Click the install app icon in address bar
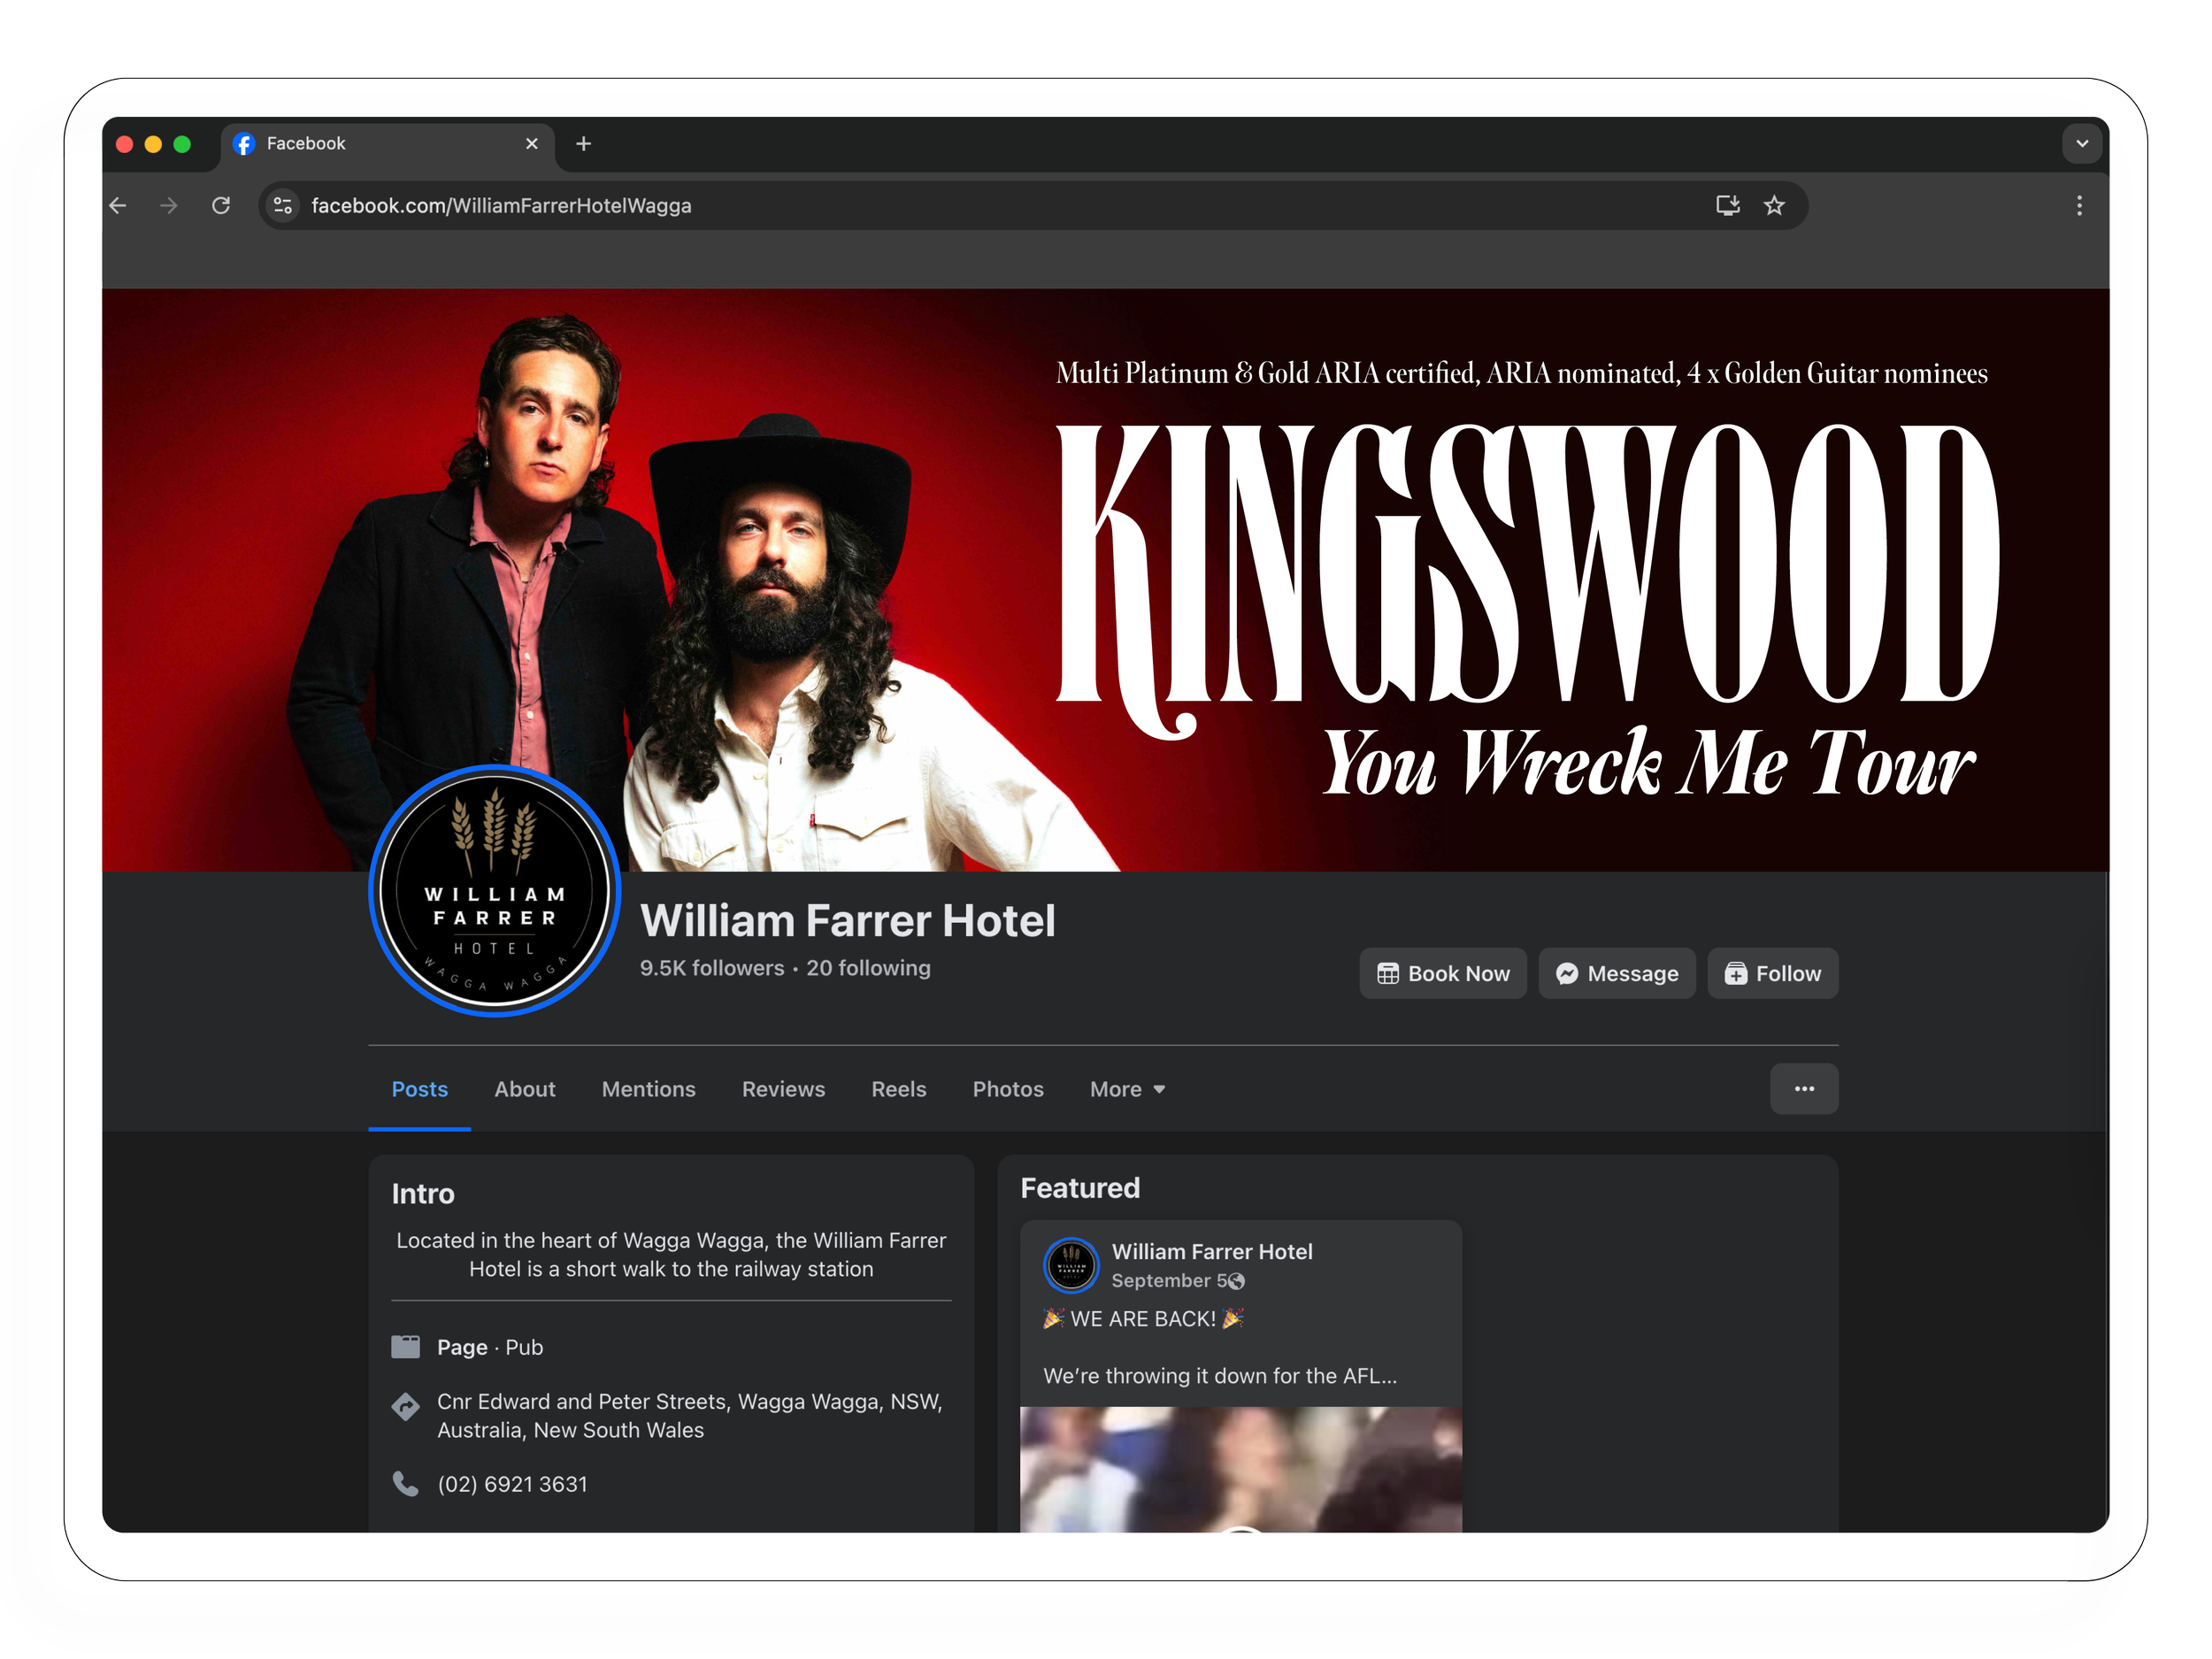 [1727, 205]
